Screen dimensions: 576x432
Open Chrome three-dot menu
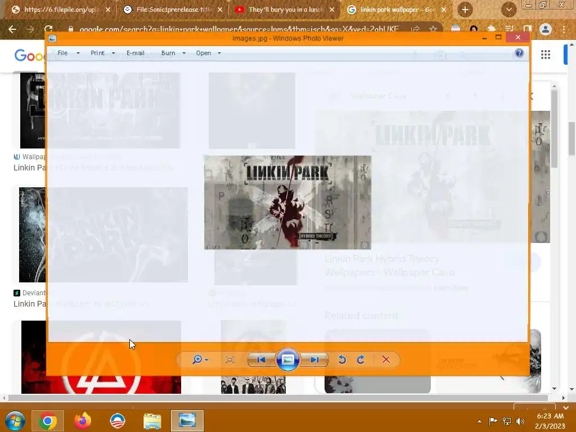pyautogui.click(x=564, y=29)
